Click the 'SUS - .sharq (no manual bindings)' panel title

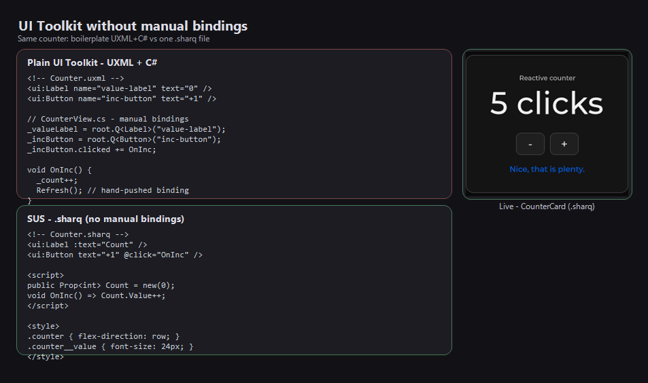106,219
